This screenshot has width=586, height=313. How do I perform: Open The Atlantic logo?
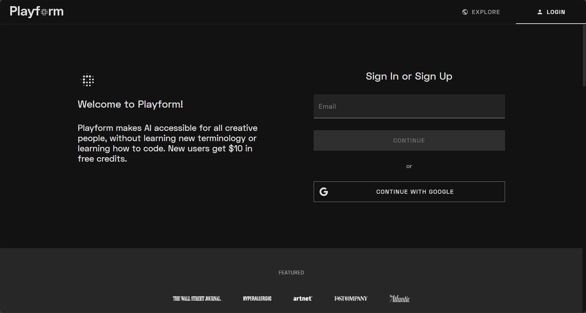click(x=400, y=299)
